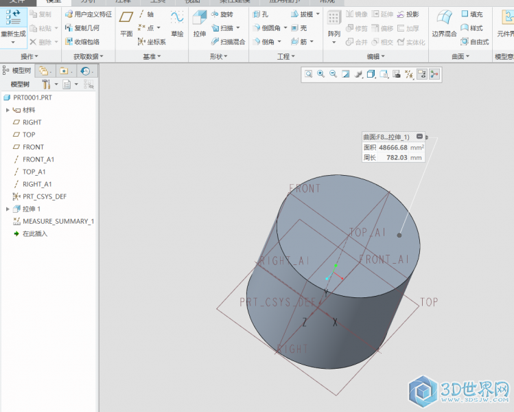Viewport: 514px width, 412px height.
Task: Collapse the measurement result panel
Action: [x=419, y=137]
